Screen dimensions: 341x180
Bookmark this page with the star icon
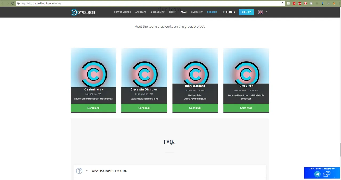(282, 3)
